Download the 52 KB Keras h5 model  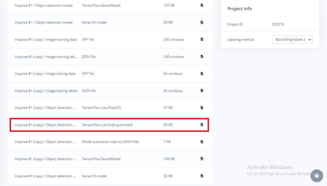tap(202, 176)
